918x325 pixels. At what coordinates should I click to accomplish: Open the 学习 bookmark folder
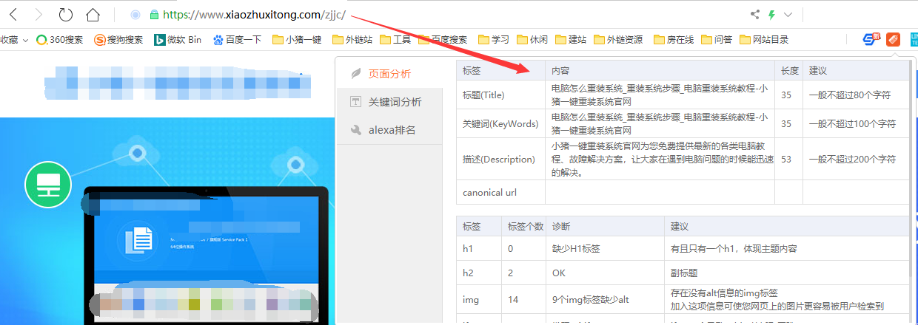[494, 40]
